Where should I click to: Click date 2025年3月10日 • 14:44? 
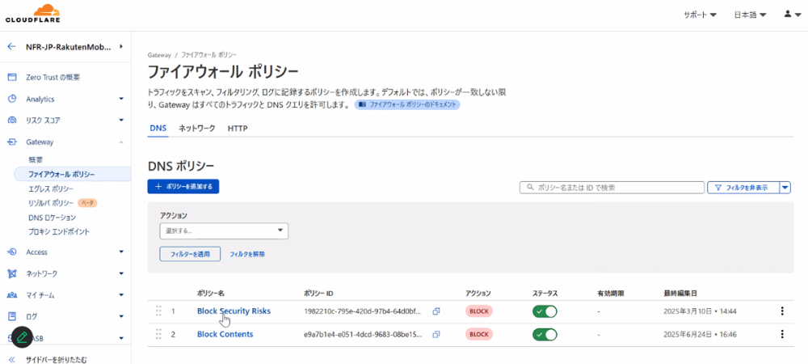(x=700, y=311)
